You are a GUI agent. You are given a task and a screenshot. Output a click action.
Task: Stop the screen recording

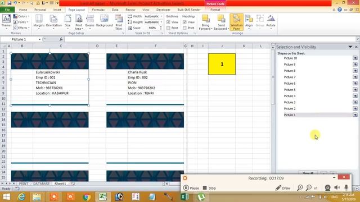[209, 188]
